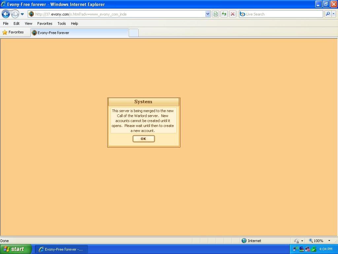The width and height of the screenshot is (338, 254).
Task: Click the browser Back arrow button
Action: pyautogui.click(x=6, y=14)
